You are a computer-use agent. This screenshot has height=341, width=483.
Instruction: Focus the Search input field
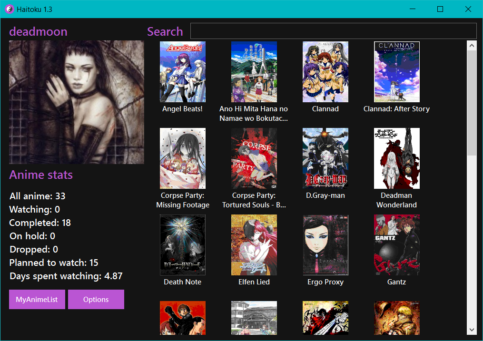point(333,31)
